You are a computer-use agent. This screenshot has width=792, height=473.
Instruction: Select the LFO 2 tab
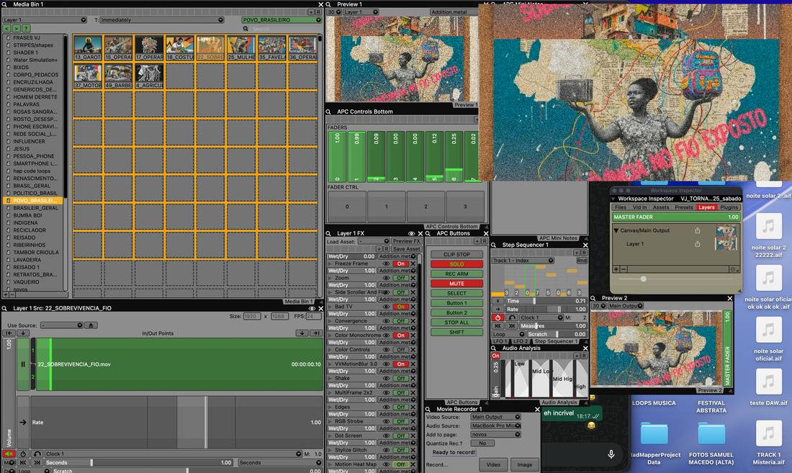click(x=521, y=341)
